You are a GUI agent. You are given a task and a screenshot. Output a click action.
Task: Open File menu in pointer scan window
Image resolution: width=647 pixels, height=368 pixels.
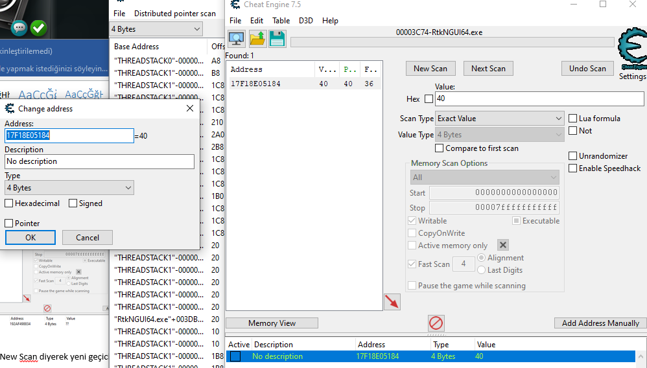click(119, 14)
